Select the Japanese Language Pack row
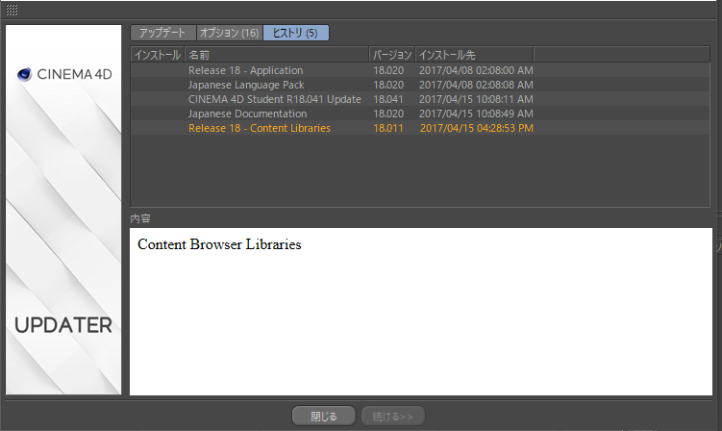 pyautogui.click(x=420, y=85)
